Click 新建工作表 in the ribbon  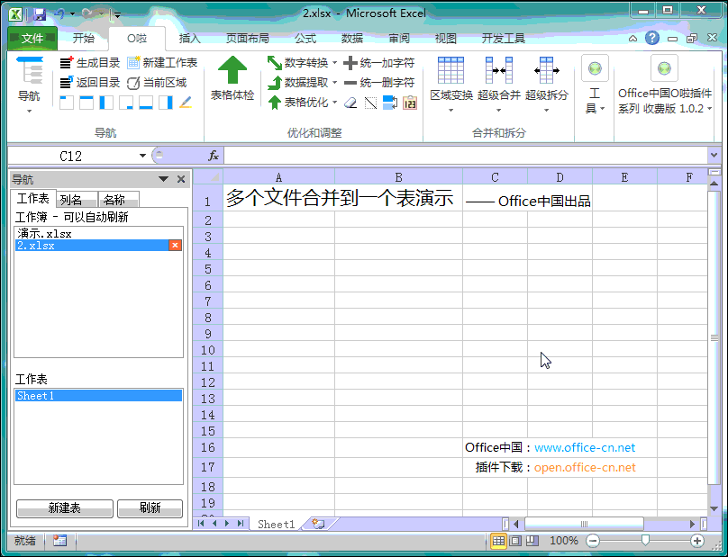click(162, 63)
